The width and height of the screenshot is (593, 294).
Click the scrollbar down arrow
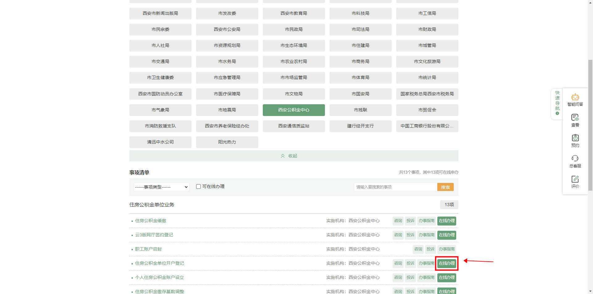click(x=590, y=291)
